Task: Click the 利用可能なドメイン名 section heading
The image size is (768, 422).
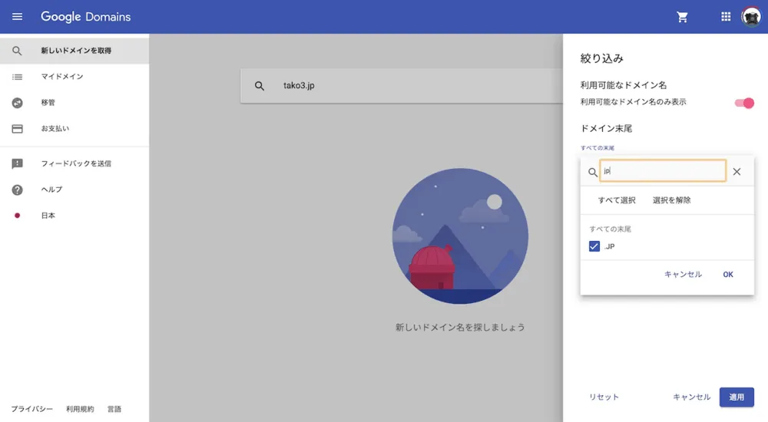Action: (x=623, y=85)
